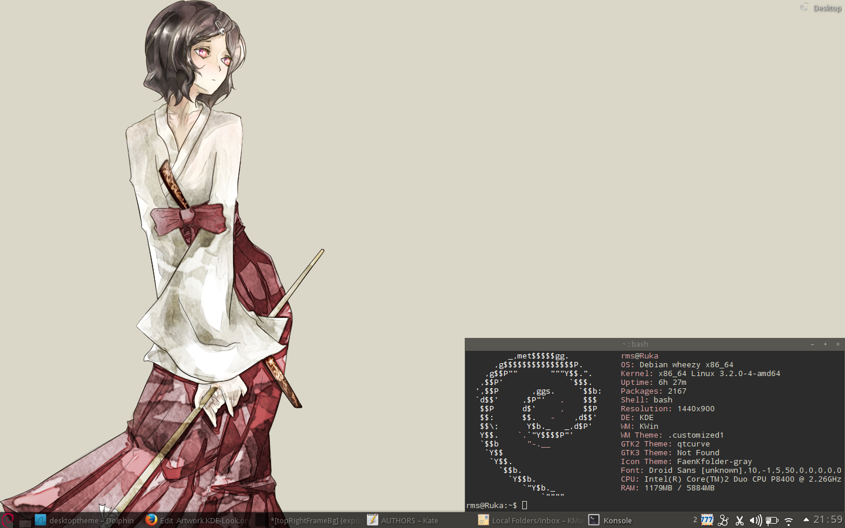Click the 'Font: Droid Sans' line

point(731,471)
